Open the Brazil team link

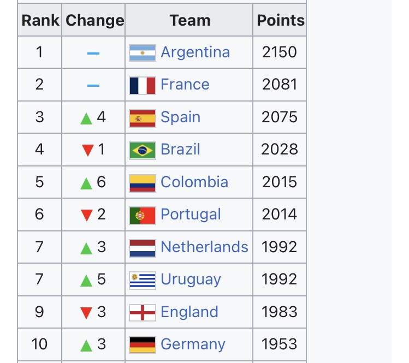[x=180, y=150]
